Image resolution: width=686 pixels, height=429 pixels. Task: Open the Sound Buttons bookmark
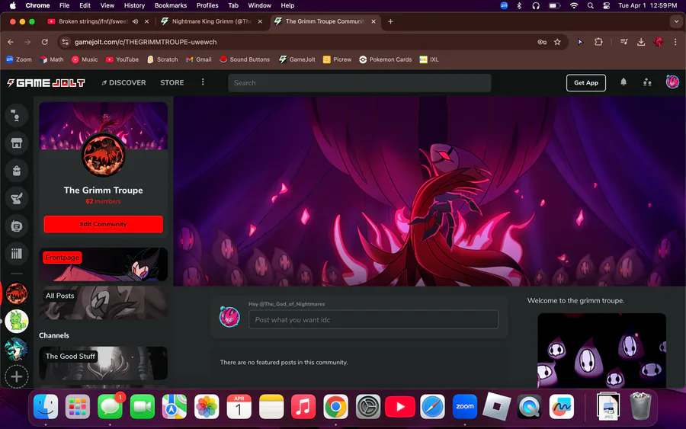click(x=245, y=59)
